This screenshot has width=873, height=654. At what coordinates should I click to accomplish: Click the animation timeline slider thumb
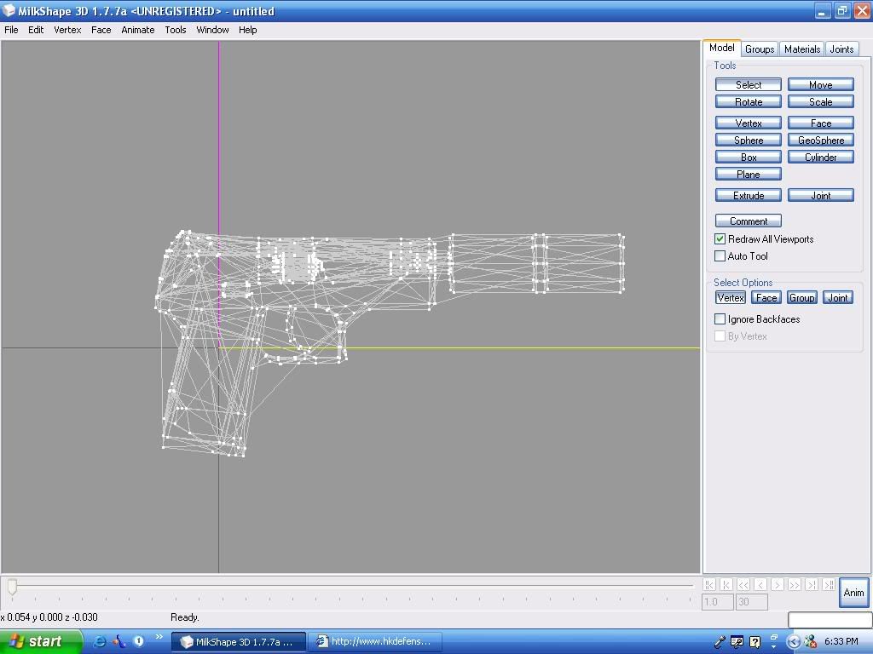pyautogui.click(x=12, y=586)
